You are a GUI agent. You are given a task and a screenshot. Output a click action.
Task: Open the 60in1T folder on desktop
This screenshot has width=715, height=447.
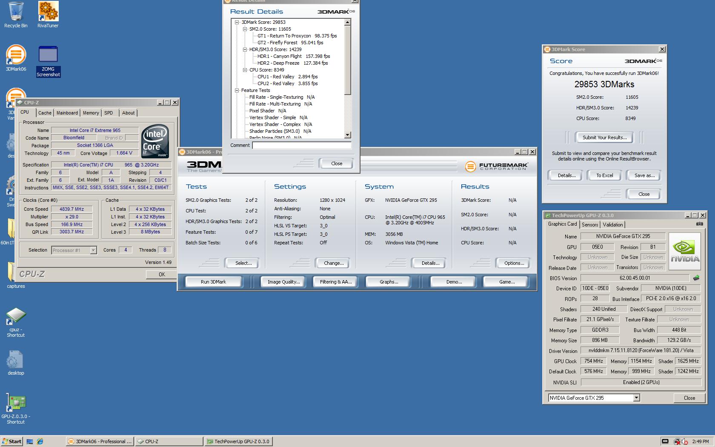pyautogui.click(x=8, y=232)
